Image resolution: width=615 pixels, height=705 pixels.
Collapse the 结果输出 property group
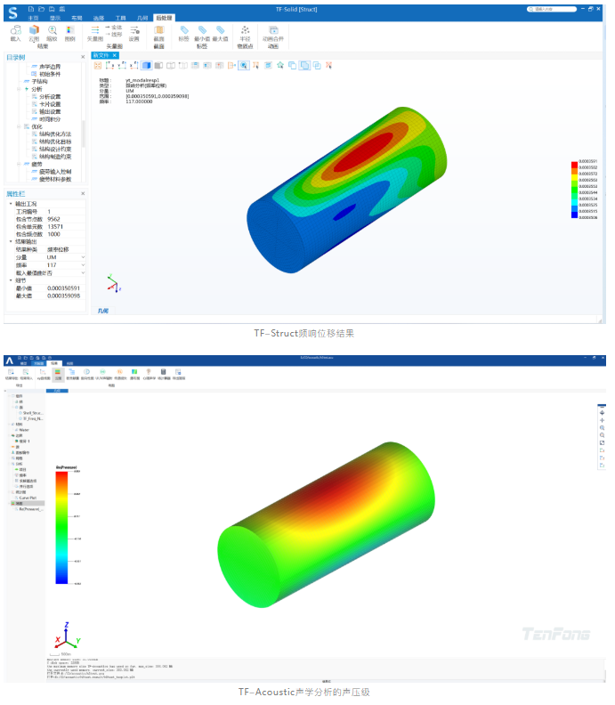coord(11,242)
